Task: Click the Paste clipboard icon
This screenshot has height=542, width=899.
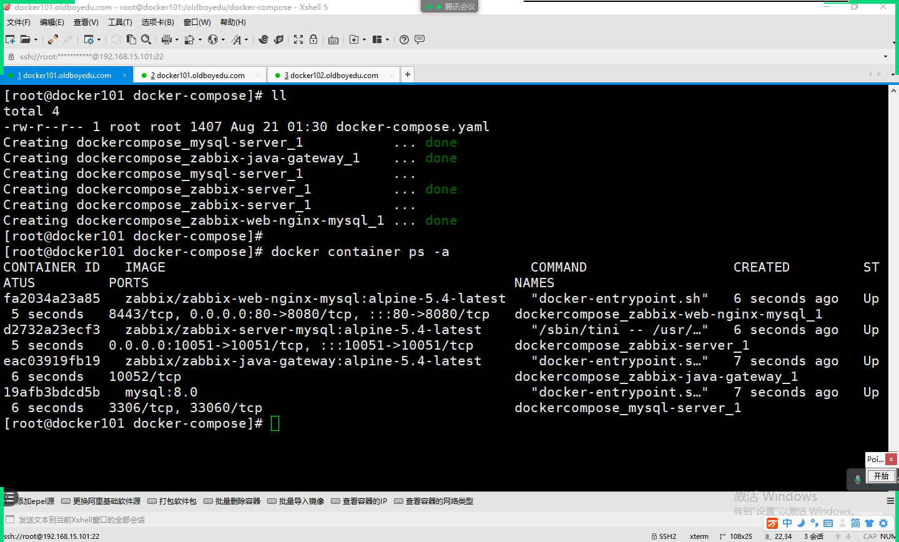Action: tap(131, 39)
